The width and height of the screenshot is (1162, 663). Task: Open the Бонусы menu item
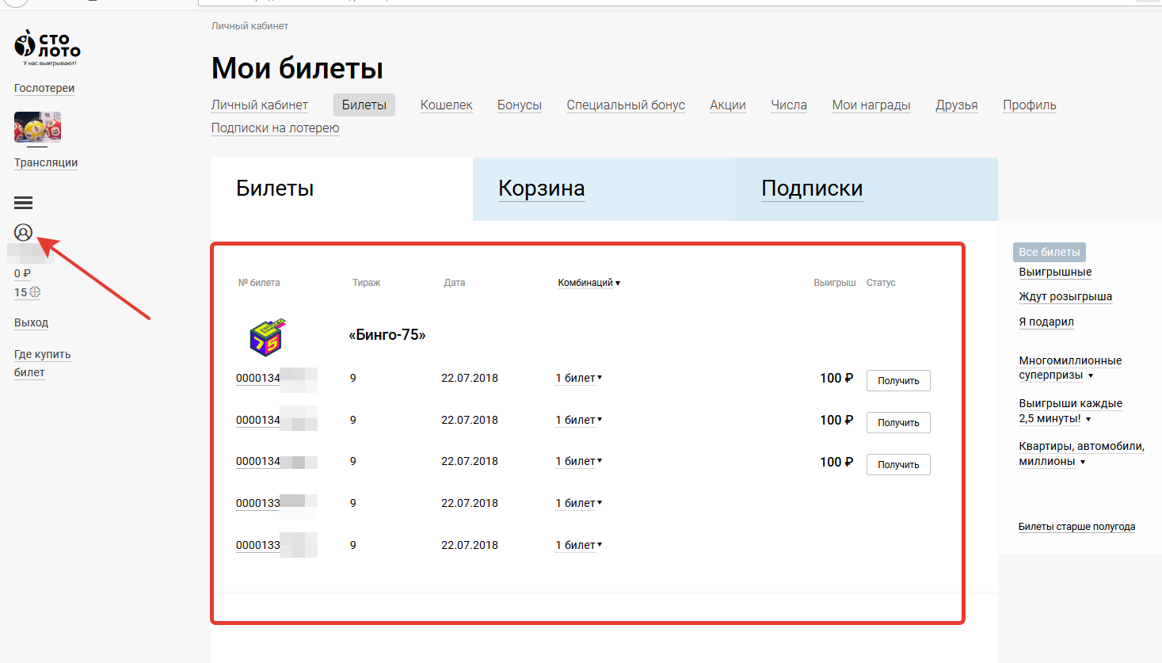(520, 105)
